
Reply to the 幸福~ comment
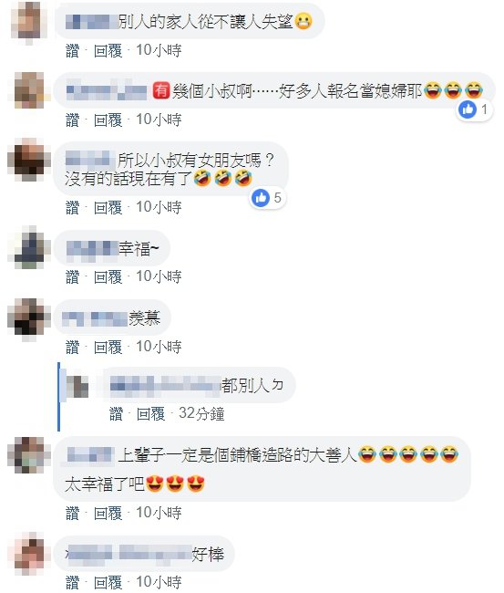[x=108, y=277]
